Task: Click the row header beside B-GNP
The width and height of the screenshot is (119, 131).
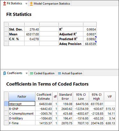Action: [6, 109]
